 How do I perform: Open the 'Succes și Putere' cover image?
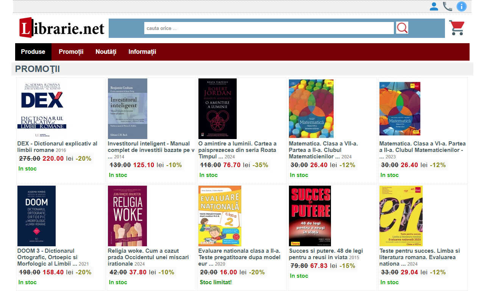[310, 216]
